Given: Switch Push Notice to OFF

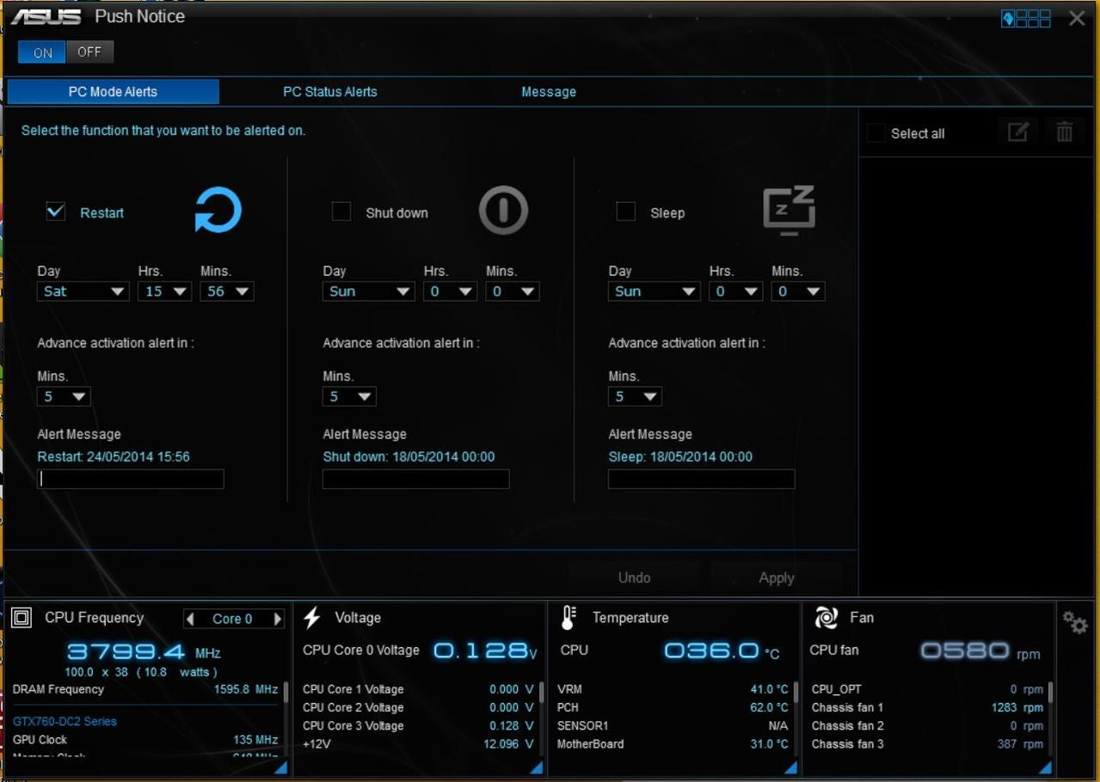Looking at the screenshot, I should tap(89, 52).
